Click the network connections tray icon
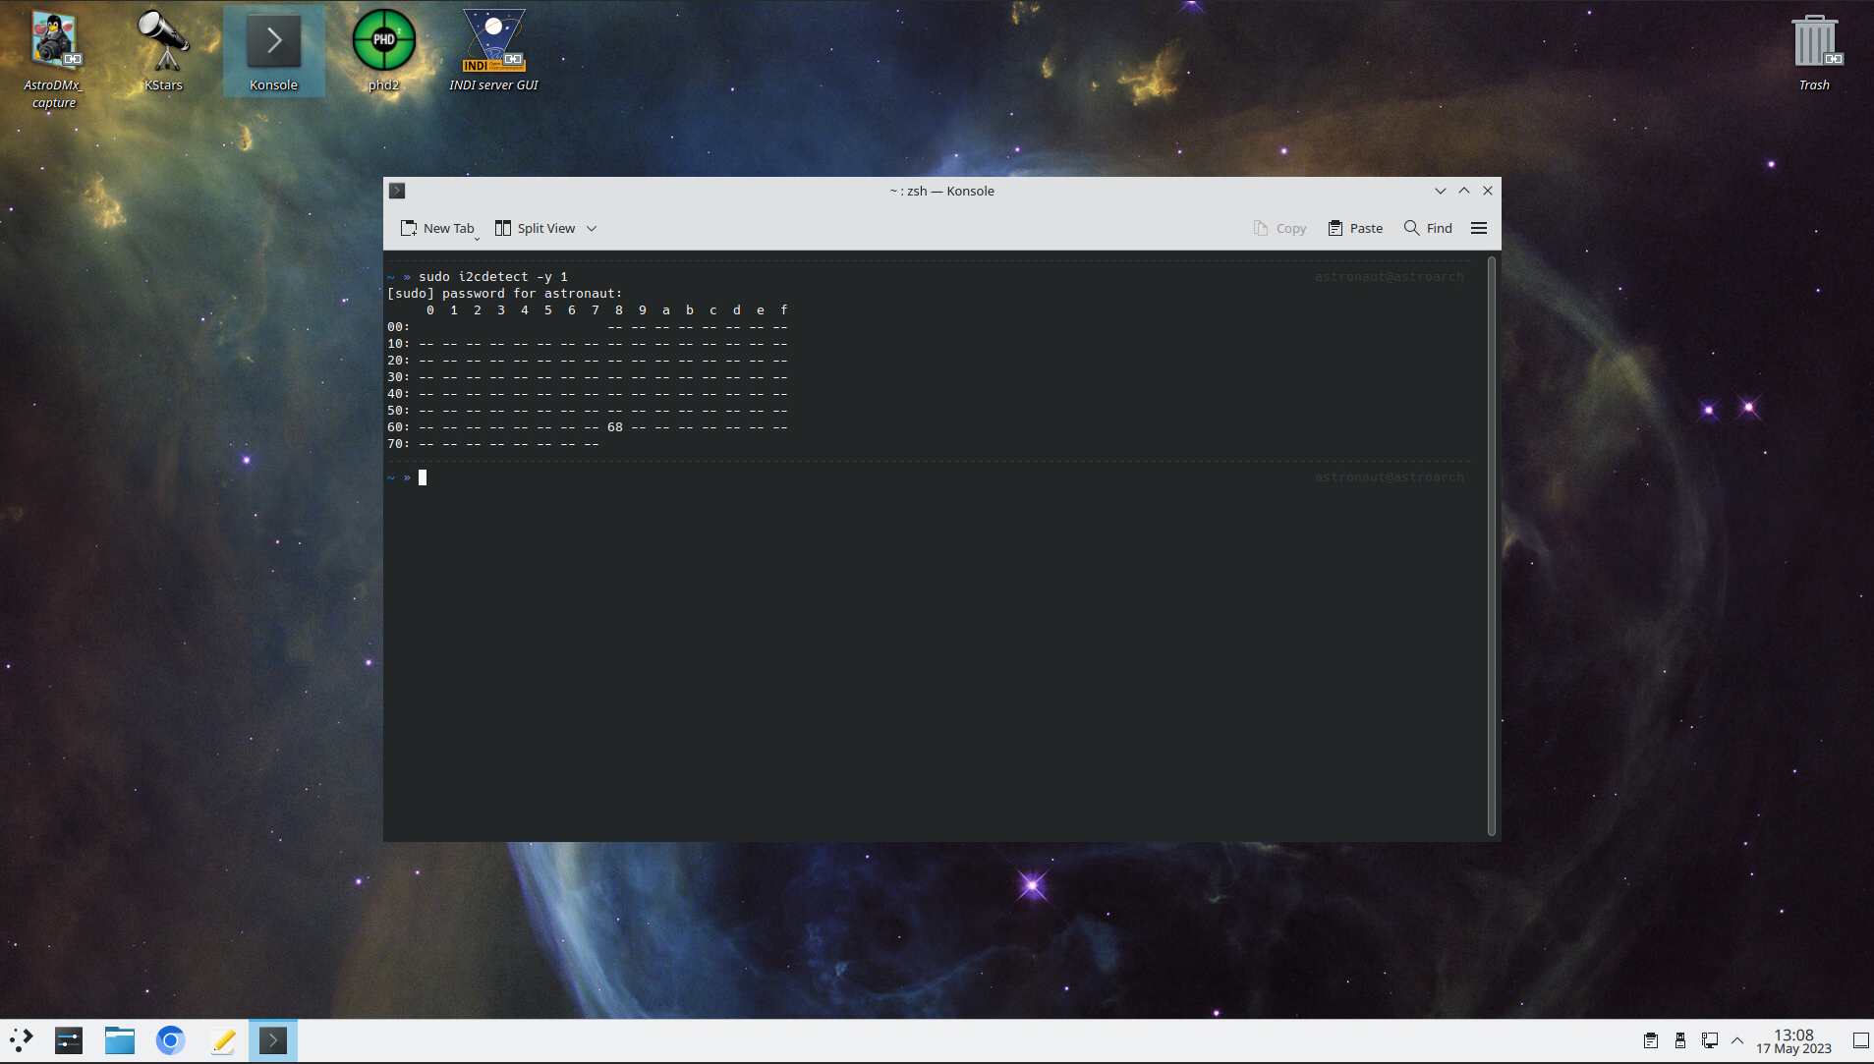1874x1064 pixels. point(1710,1040)
